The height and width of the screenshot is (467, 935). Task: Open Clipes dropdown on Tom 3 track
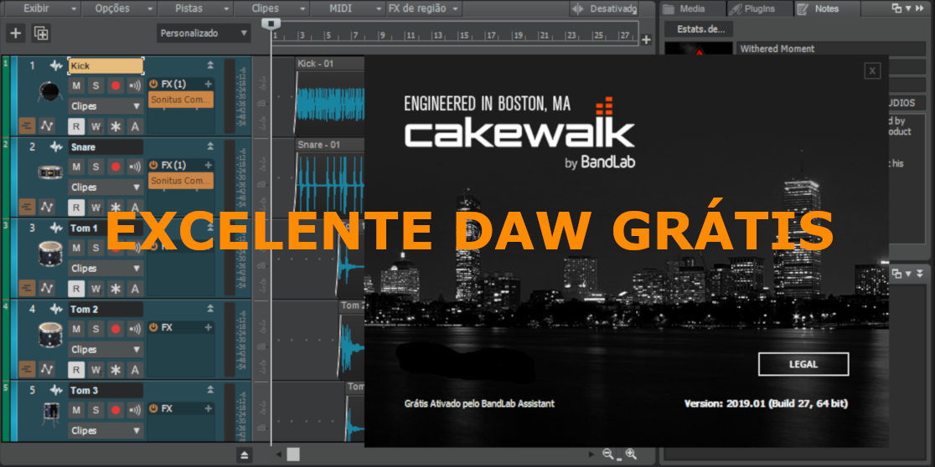tap(106, 430)
